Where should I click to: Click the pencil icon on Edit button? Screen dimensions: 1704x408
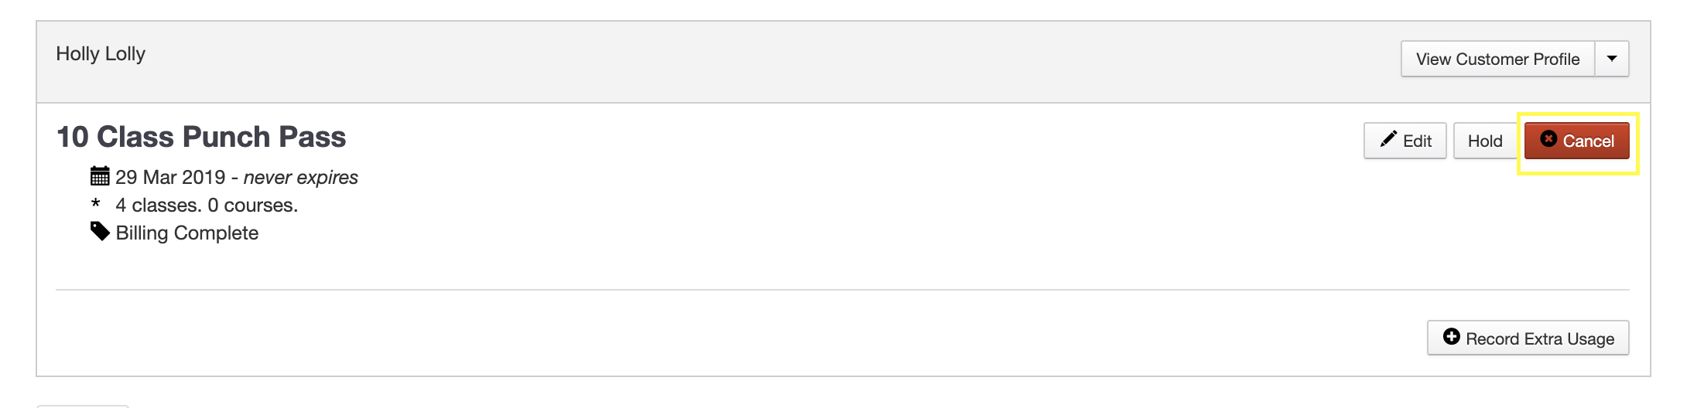1388,139
